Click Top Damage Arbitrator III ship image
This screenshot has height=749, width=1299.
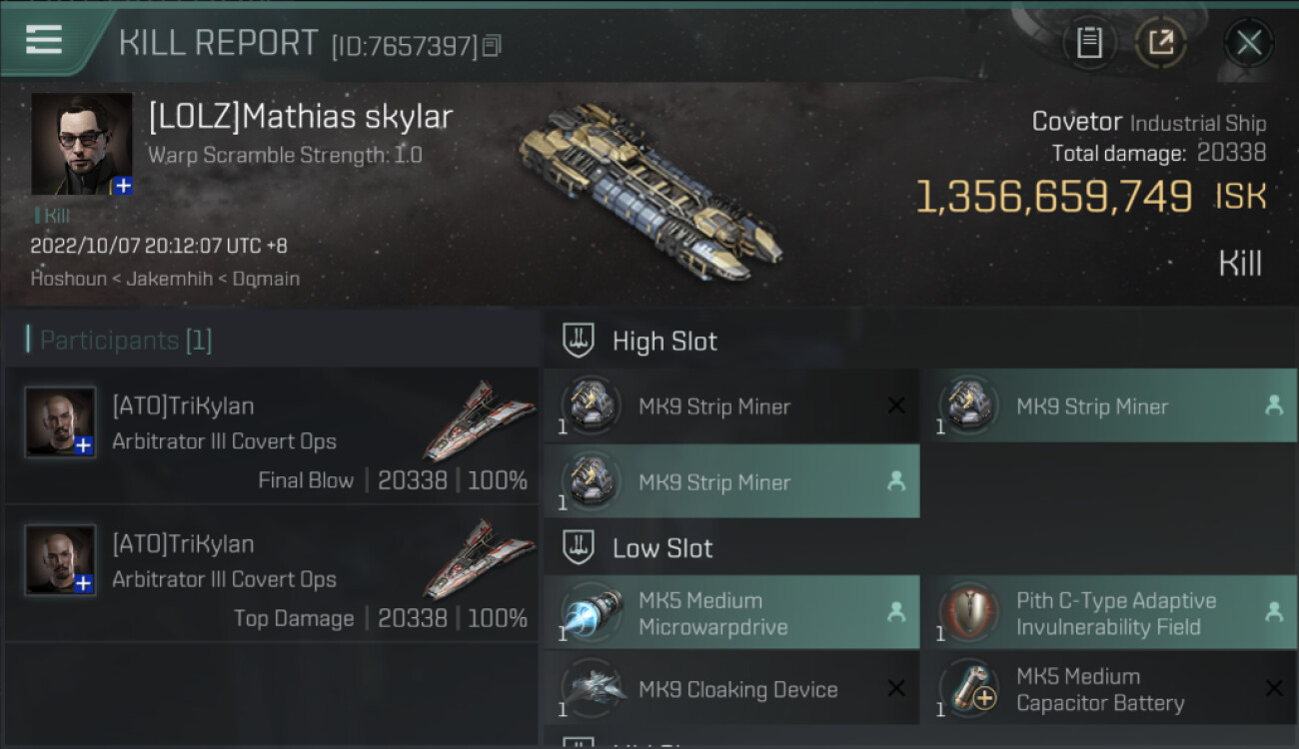tap(480, 559)
